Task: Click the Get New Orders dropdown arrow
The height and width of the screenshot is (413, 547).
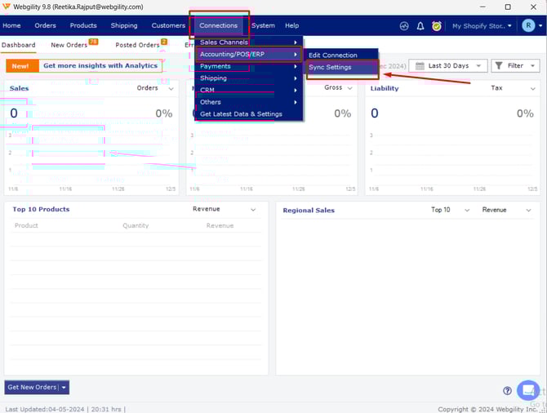Action: pyautogui.click(x=64, y=387)
